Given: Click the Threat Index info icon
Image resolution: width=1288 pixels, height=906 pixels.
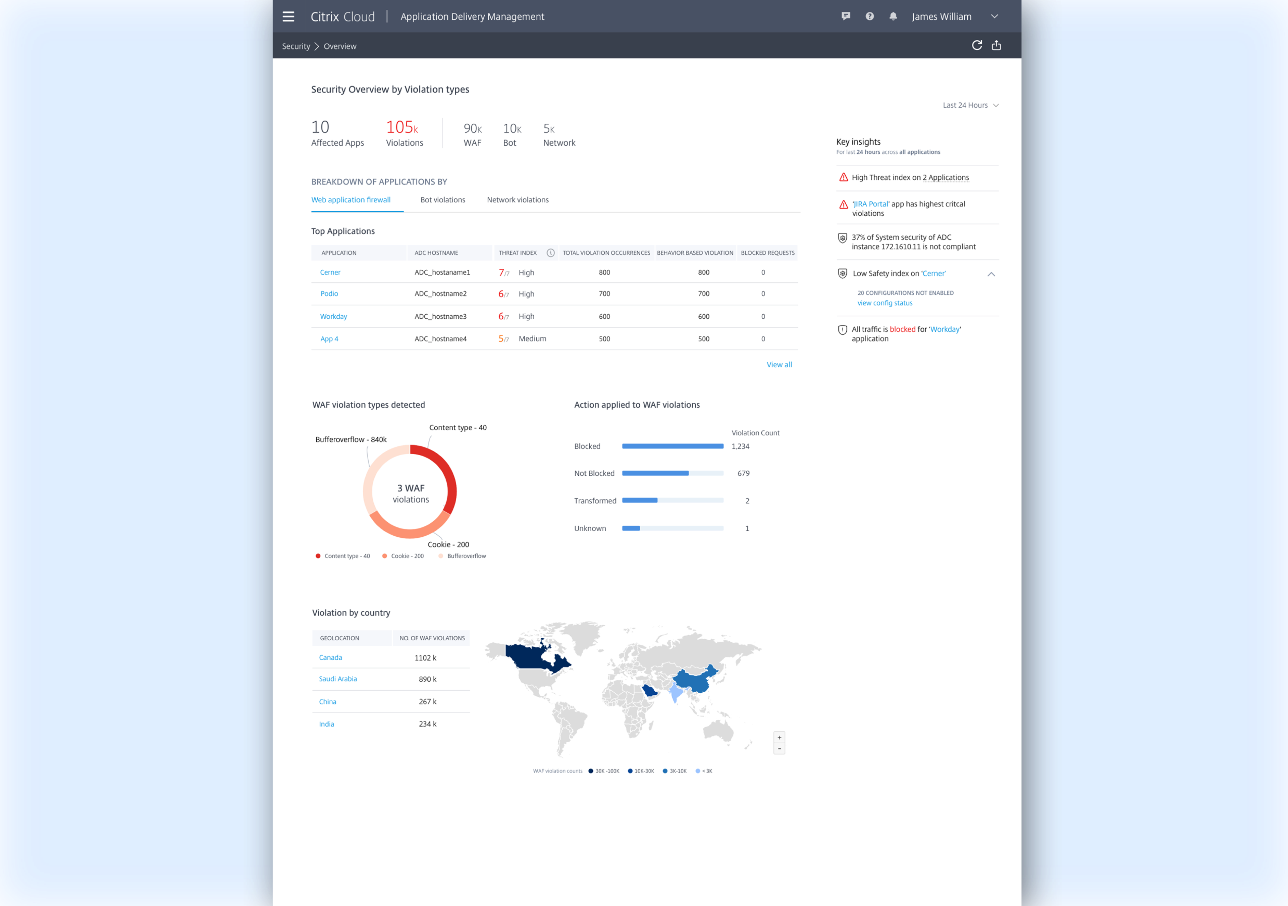Looking at the screenshot, I should pos(550,253).
